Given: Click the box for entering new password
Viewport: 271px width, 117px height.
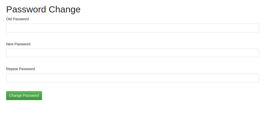Looking at the screenshot, I should click(x=133, y=53).
